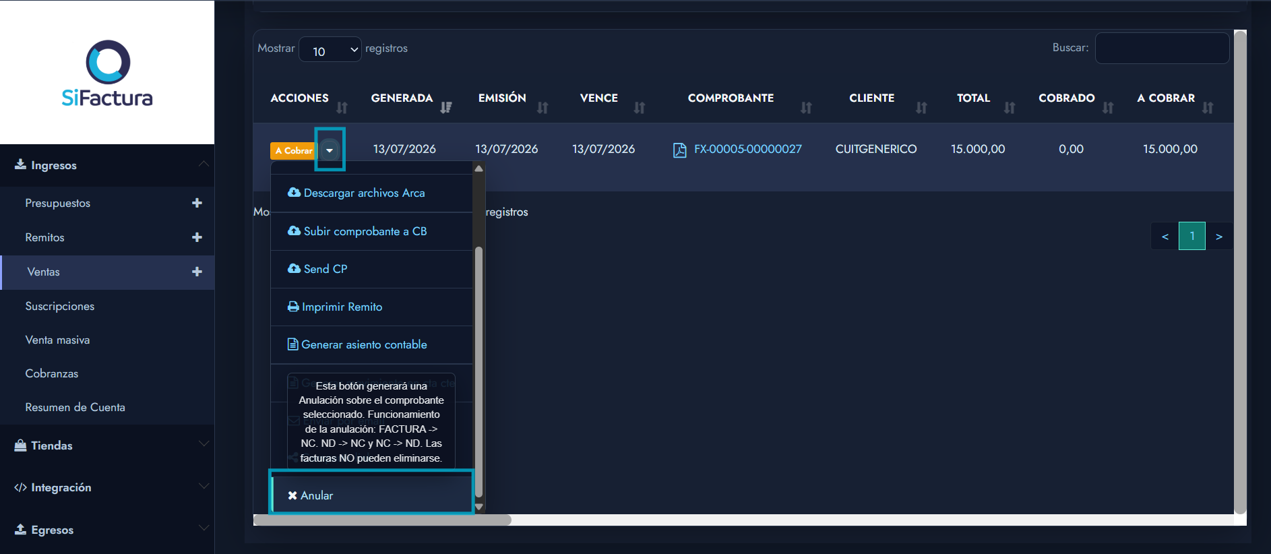Click the Buscar search field
The width and height of the screenshot is (1271, 554).
point(1162,48)
